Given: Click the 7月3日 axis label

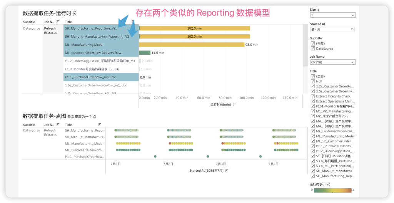Looking at the screenshot, I should tap(220, 164).
